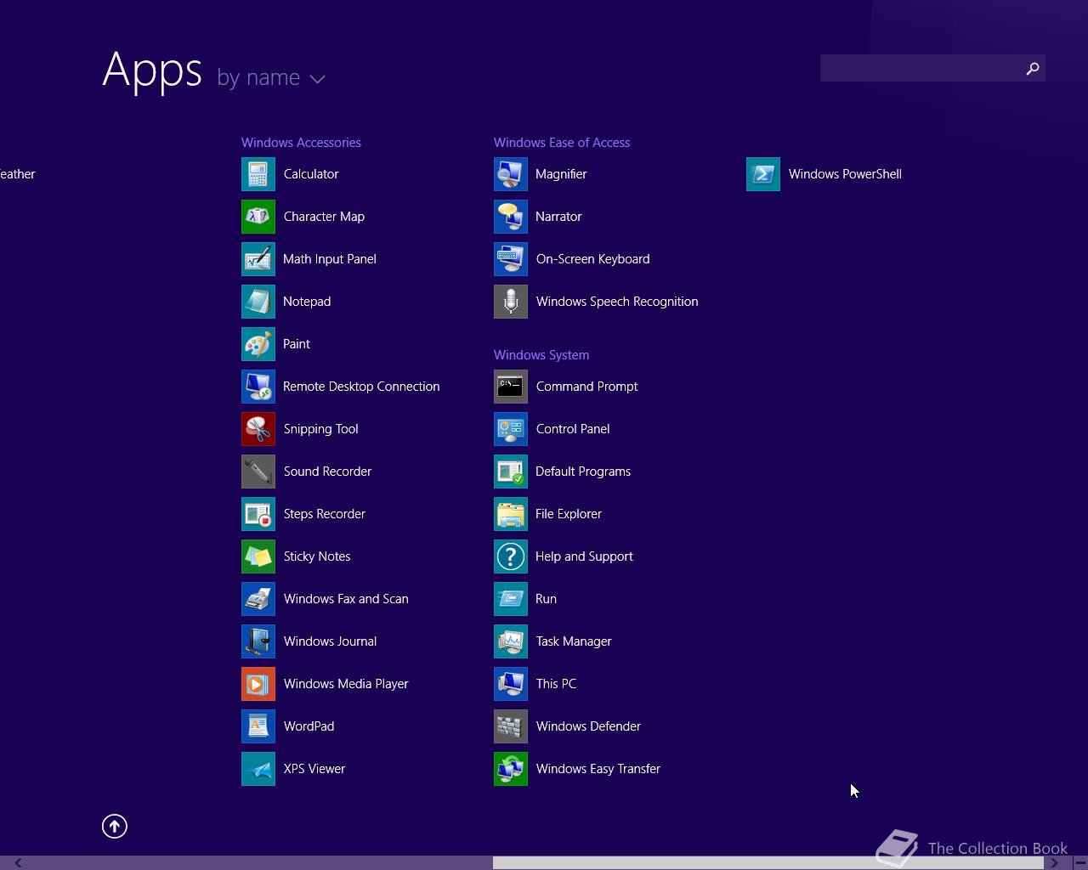Launch the Windows Media Player icon
This screenshot has width=1088, height=870.
point(258,684)
